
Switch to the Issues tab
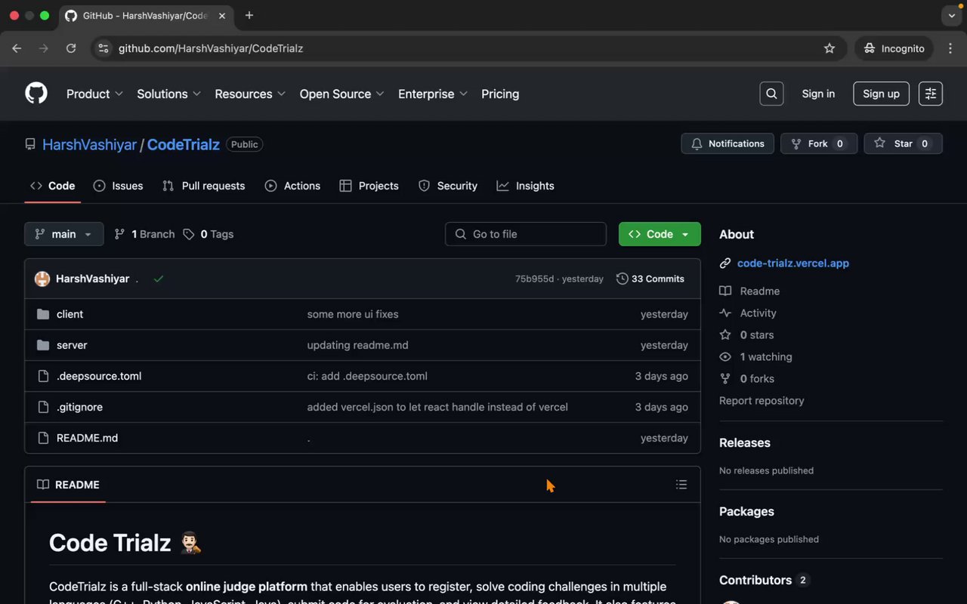click(118, 186)
